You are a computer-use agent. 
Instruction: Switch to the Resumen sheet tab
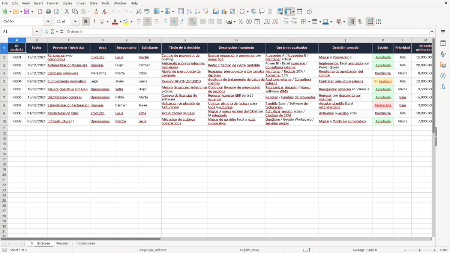tap(63, 243)
